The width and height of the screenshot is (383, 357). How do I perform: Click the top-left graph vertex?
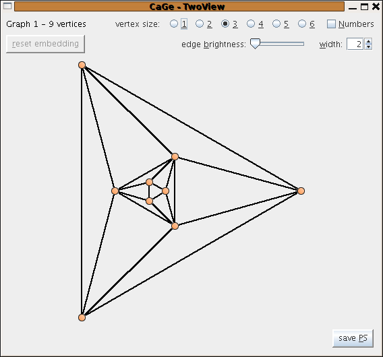click(x=82, y=65)
